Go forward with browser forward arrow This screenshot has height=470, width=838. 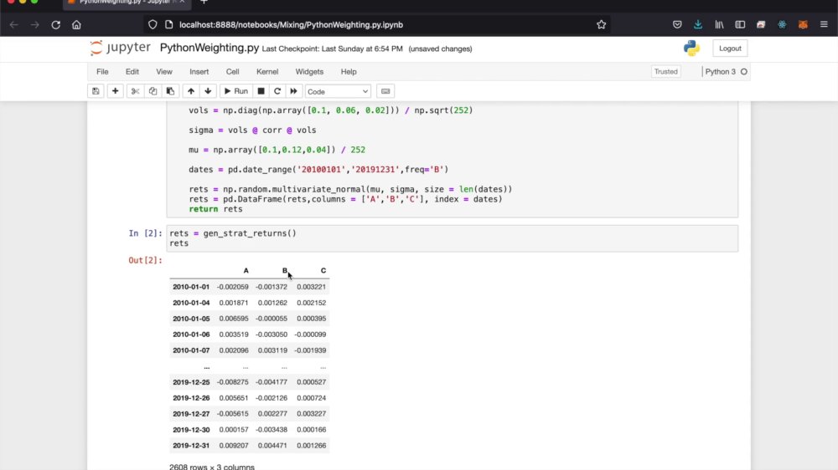(34, 24)
